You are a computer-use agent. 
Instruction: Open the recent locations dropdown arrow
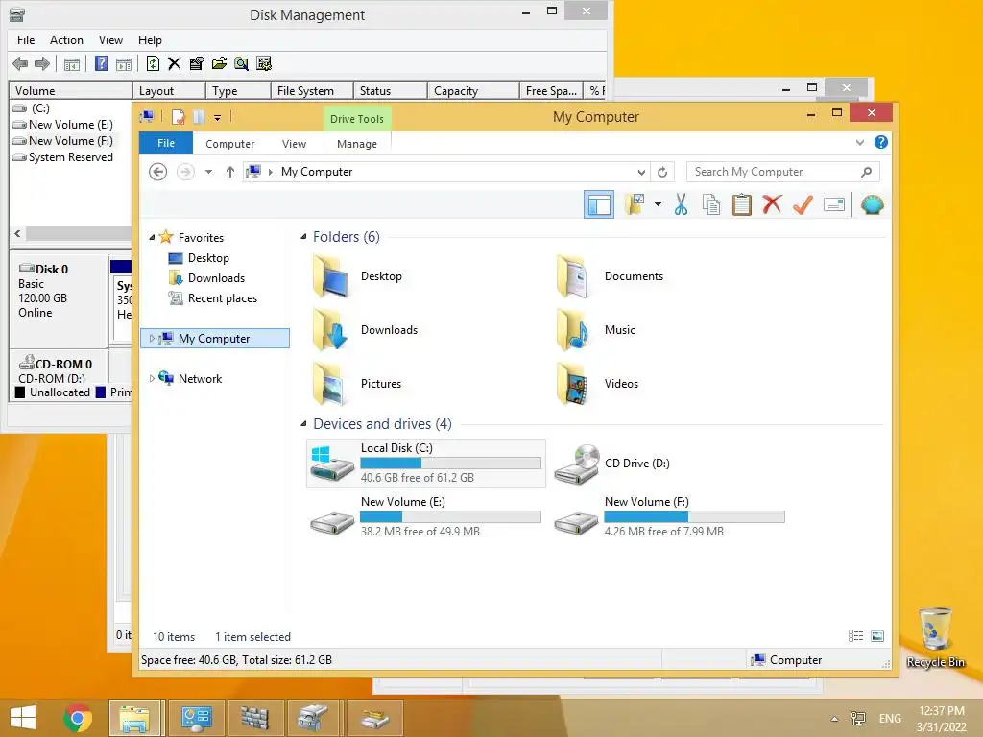click(x=208, y=172)
